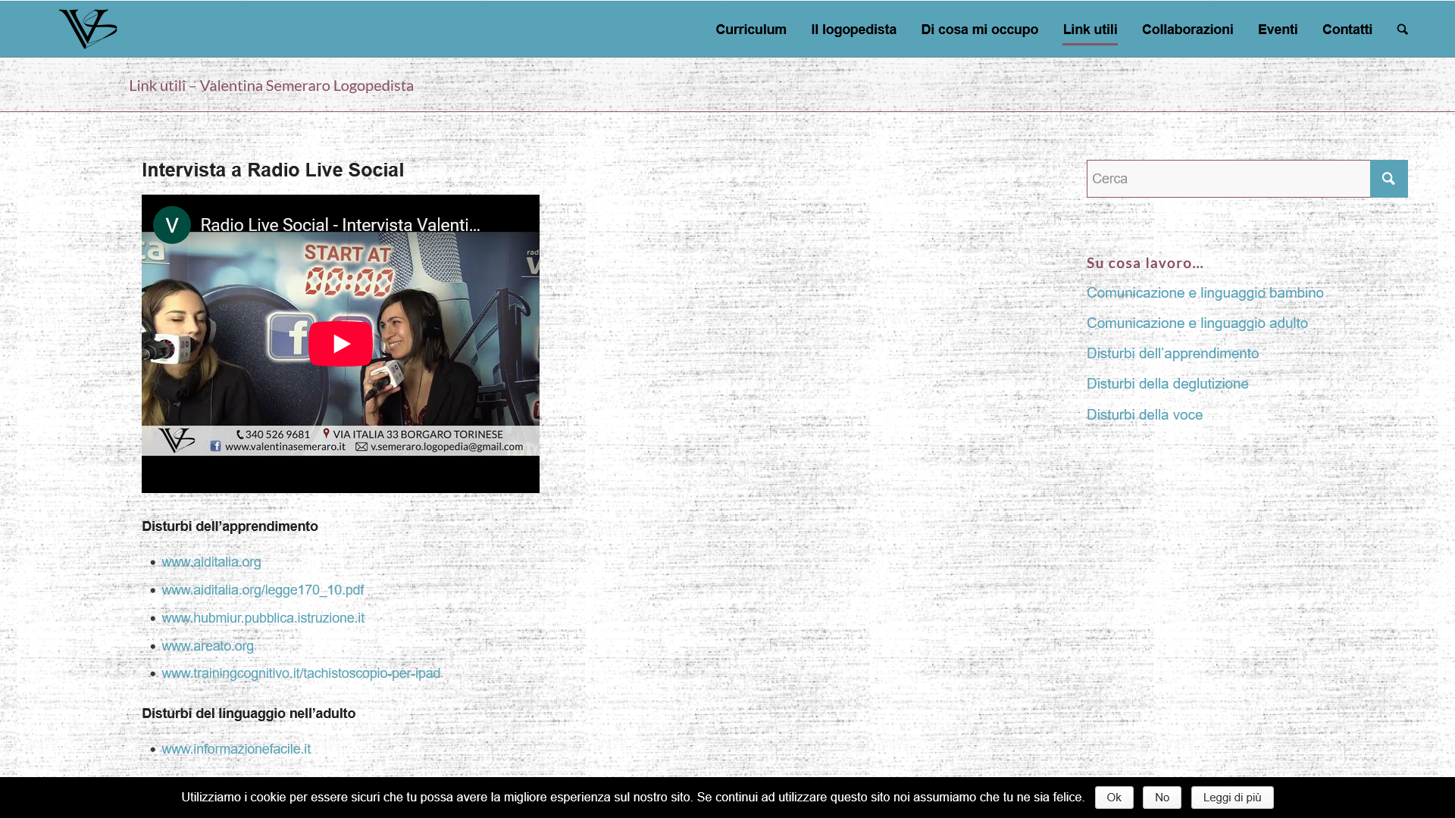This screenshot has height=818, width=1455.
Task: Select the Link utili menu item
Action: (x=1090, y=30)
